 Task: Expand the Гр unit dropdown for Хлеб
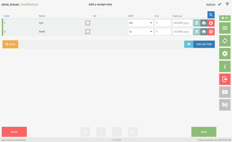point(140,32)
